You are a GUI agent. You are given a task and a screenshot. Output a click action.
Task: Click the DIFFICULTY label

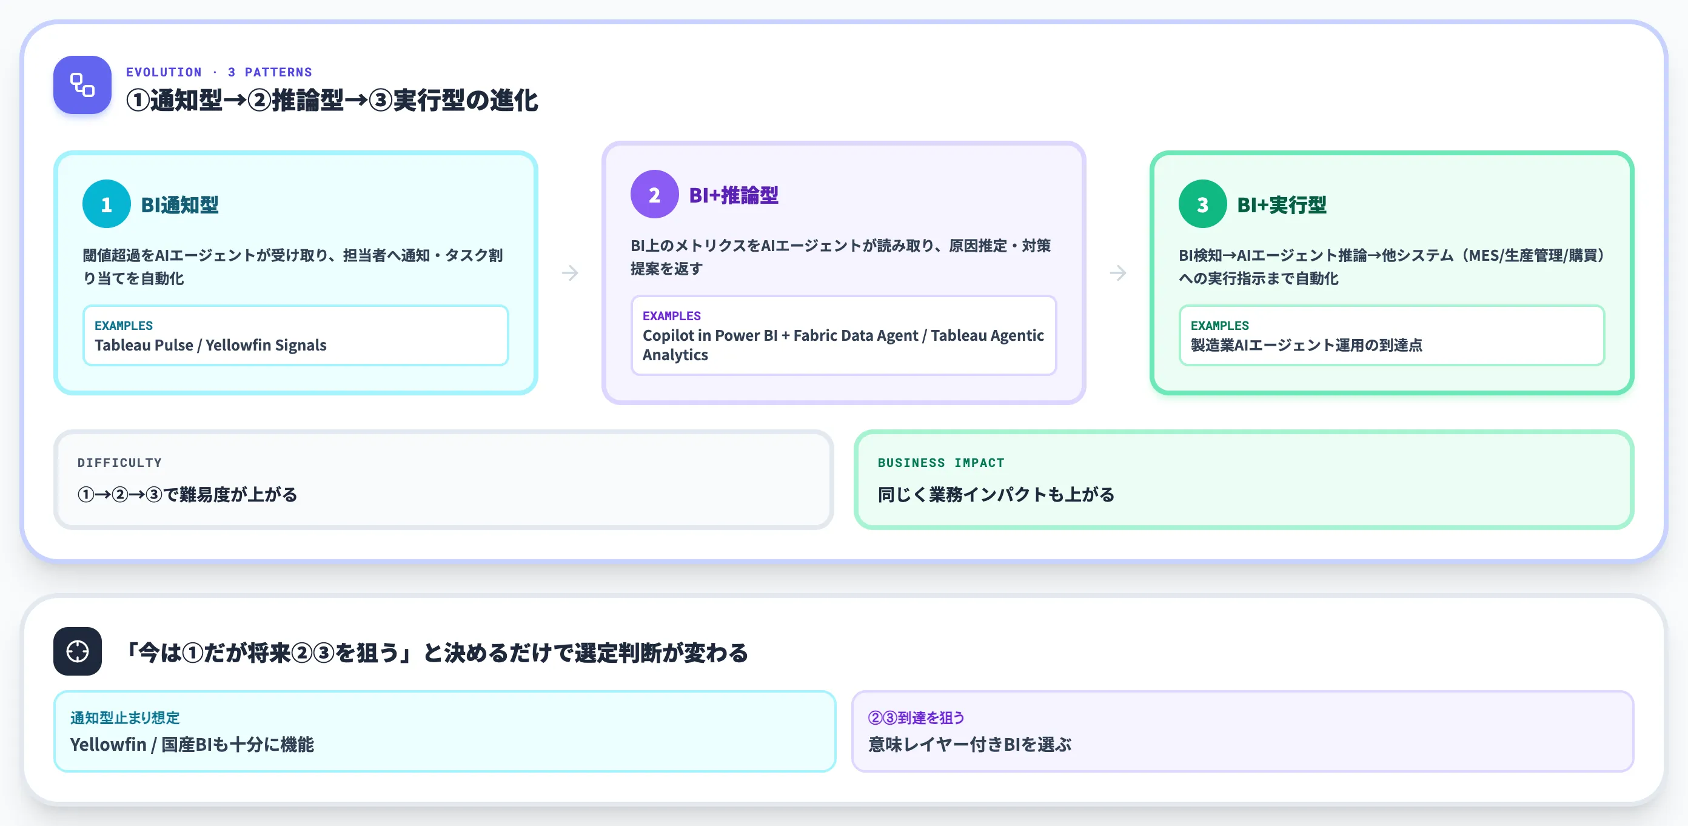[119, 462]
